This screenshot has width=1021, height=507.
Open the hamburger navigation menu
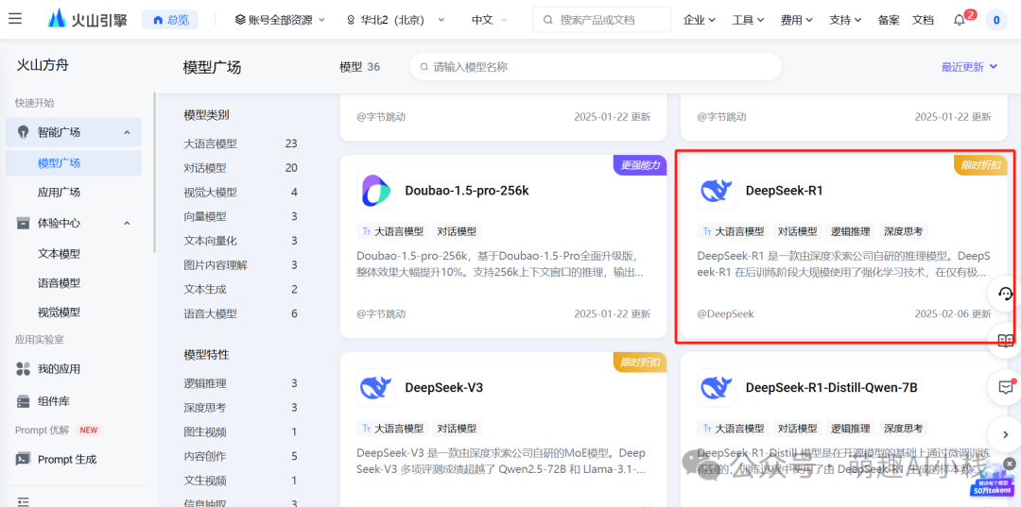coord(15,18)
